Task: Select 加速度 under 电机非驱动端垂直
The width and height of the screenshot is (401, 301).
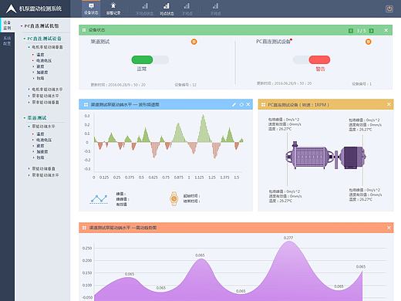Action: [42, 73]
